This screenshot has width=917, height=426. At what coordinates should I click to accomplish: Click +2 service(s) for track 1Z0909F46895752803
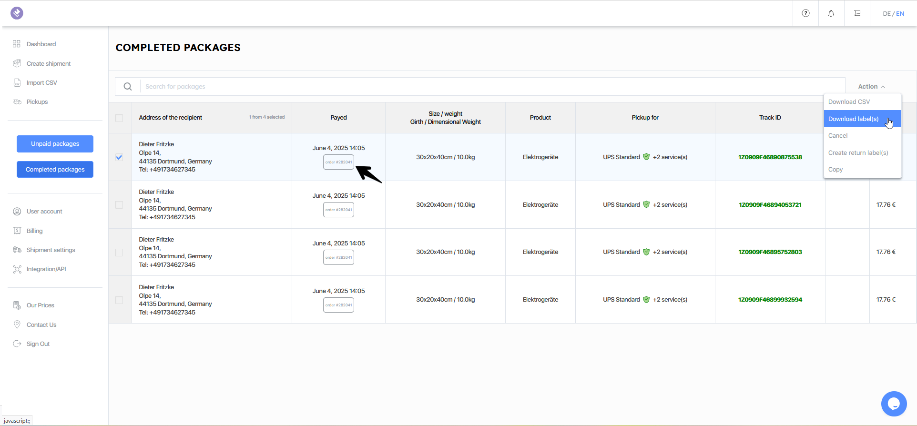click(x=670, y=252)
